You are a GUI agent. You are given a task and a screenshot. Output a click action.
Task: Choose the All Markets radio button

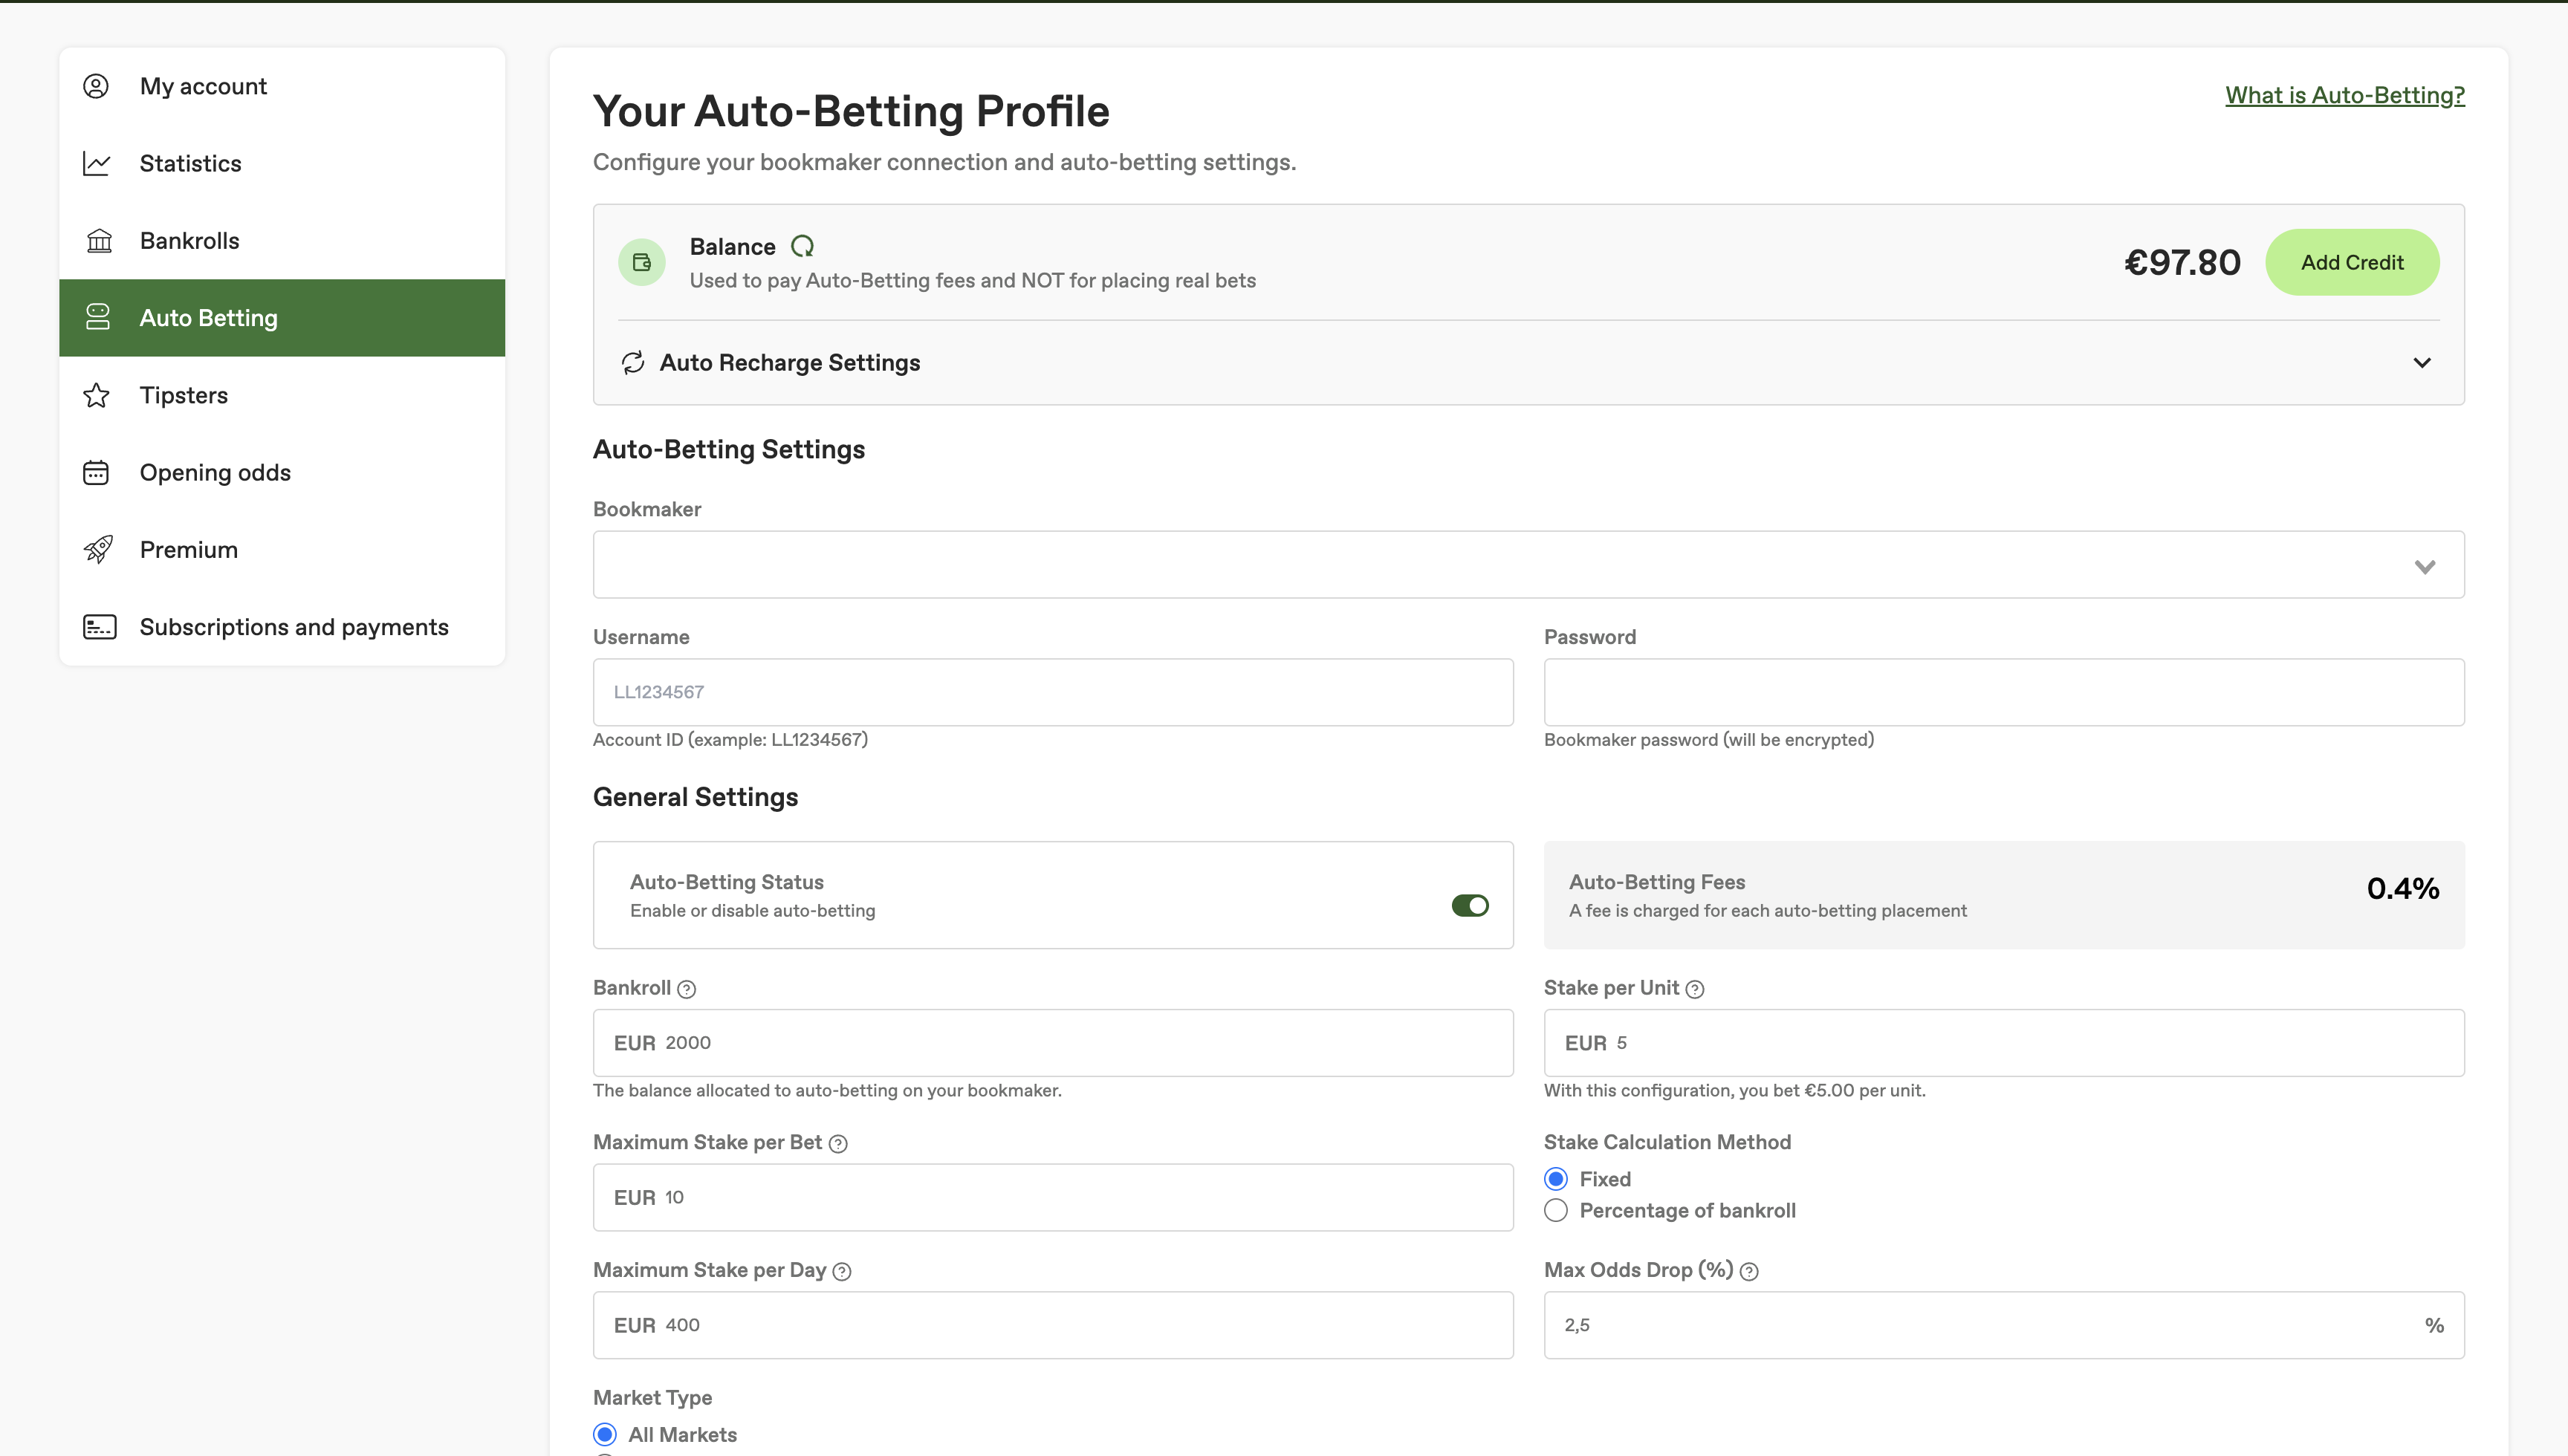[605, 1435]
